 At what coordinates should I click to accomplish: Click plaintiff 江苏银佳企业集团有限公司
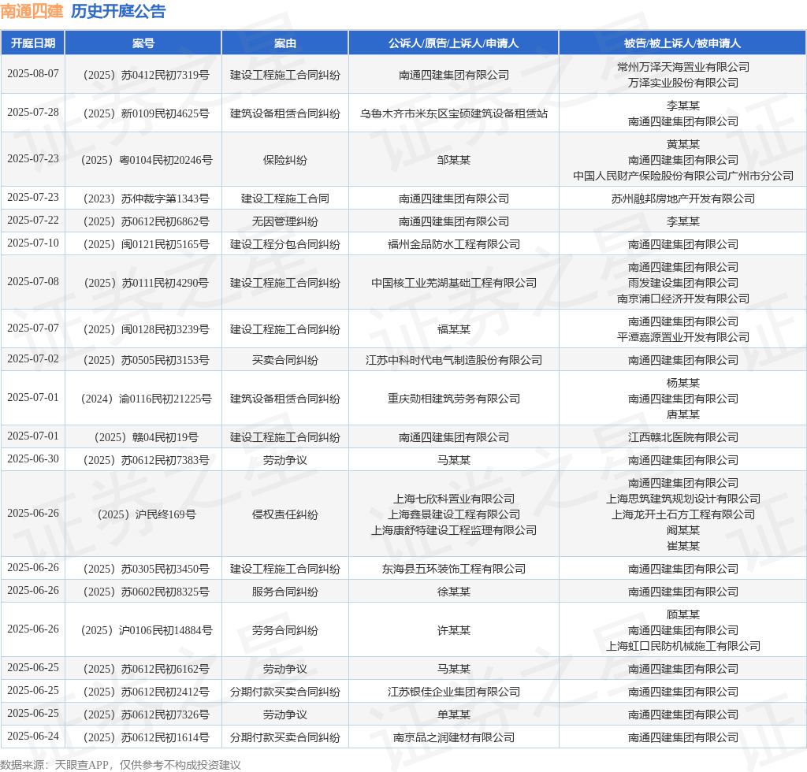tap(453, 692)
